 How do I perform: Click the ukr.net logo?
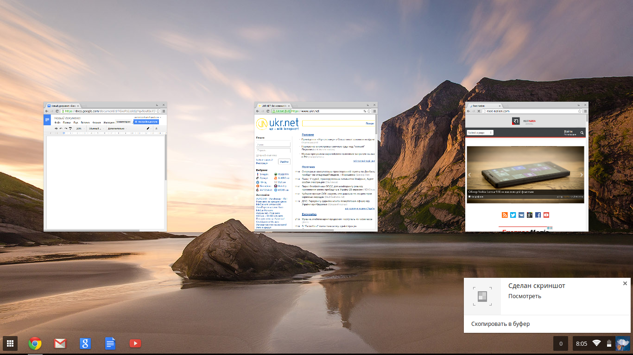(278, 124)
